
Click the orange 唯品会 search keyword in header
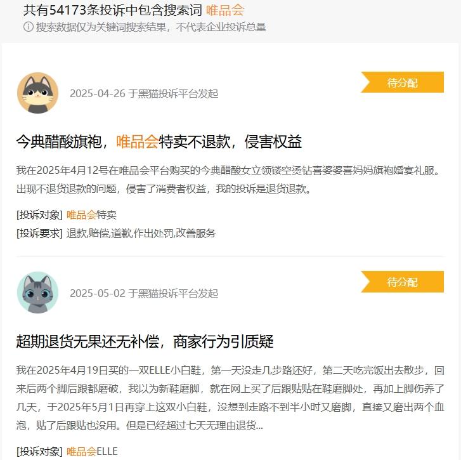click(225, 10)
